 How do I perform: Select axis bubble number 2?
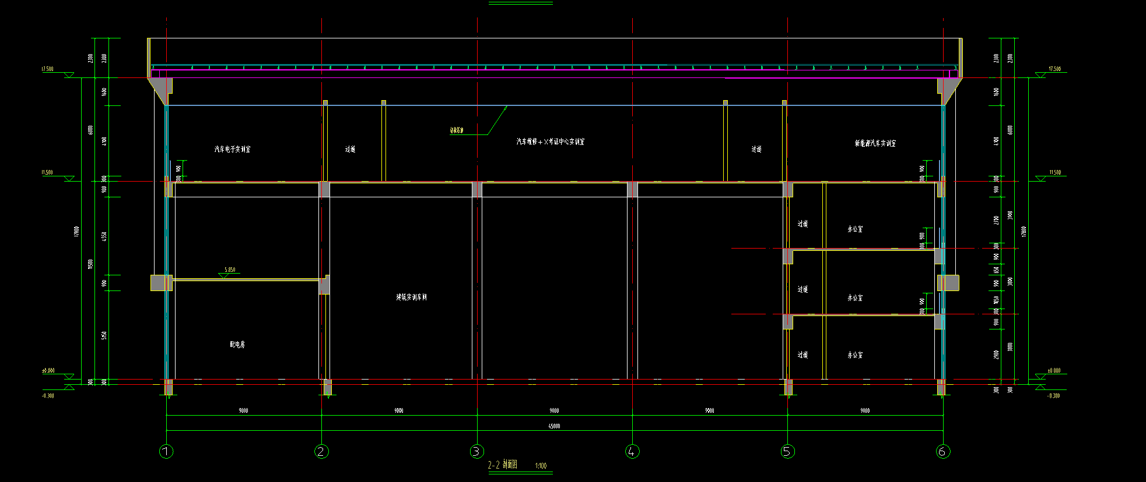click(x=321, y=451)
